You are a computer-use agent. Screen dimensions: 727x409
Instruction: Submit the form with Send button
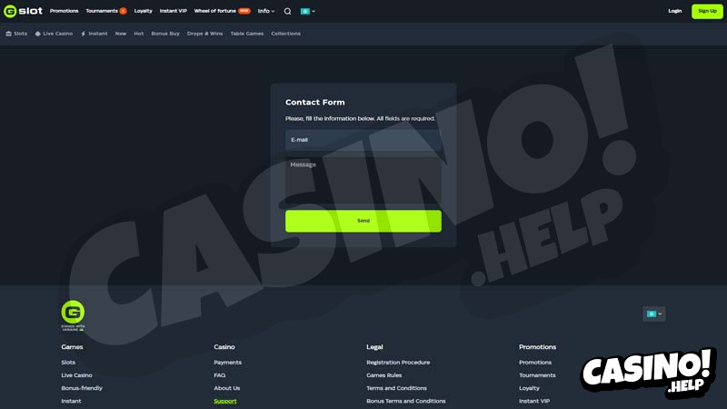363,221
